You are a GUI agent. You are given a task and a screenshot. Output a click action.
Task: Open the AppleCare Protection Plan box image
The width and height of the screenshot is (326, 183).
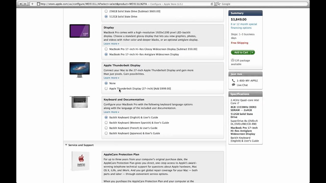(81, 161)
